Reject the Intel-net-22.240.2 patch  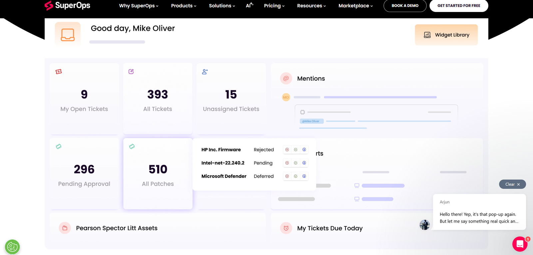pos(287,163)
